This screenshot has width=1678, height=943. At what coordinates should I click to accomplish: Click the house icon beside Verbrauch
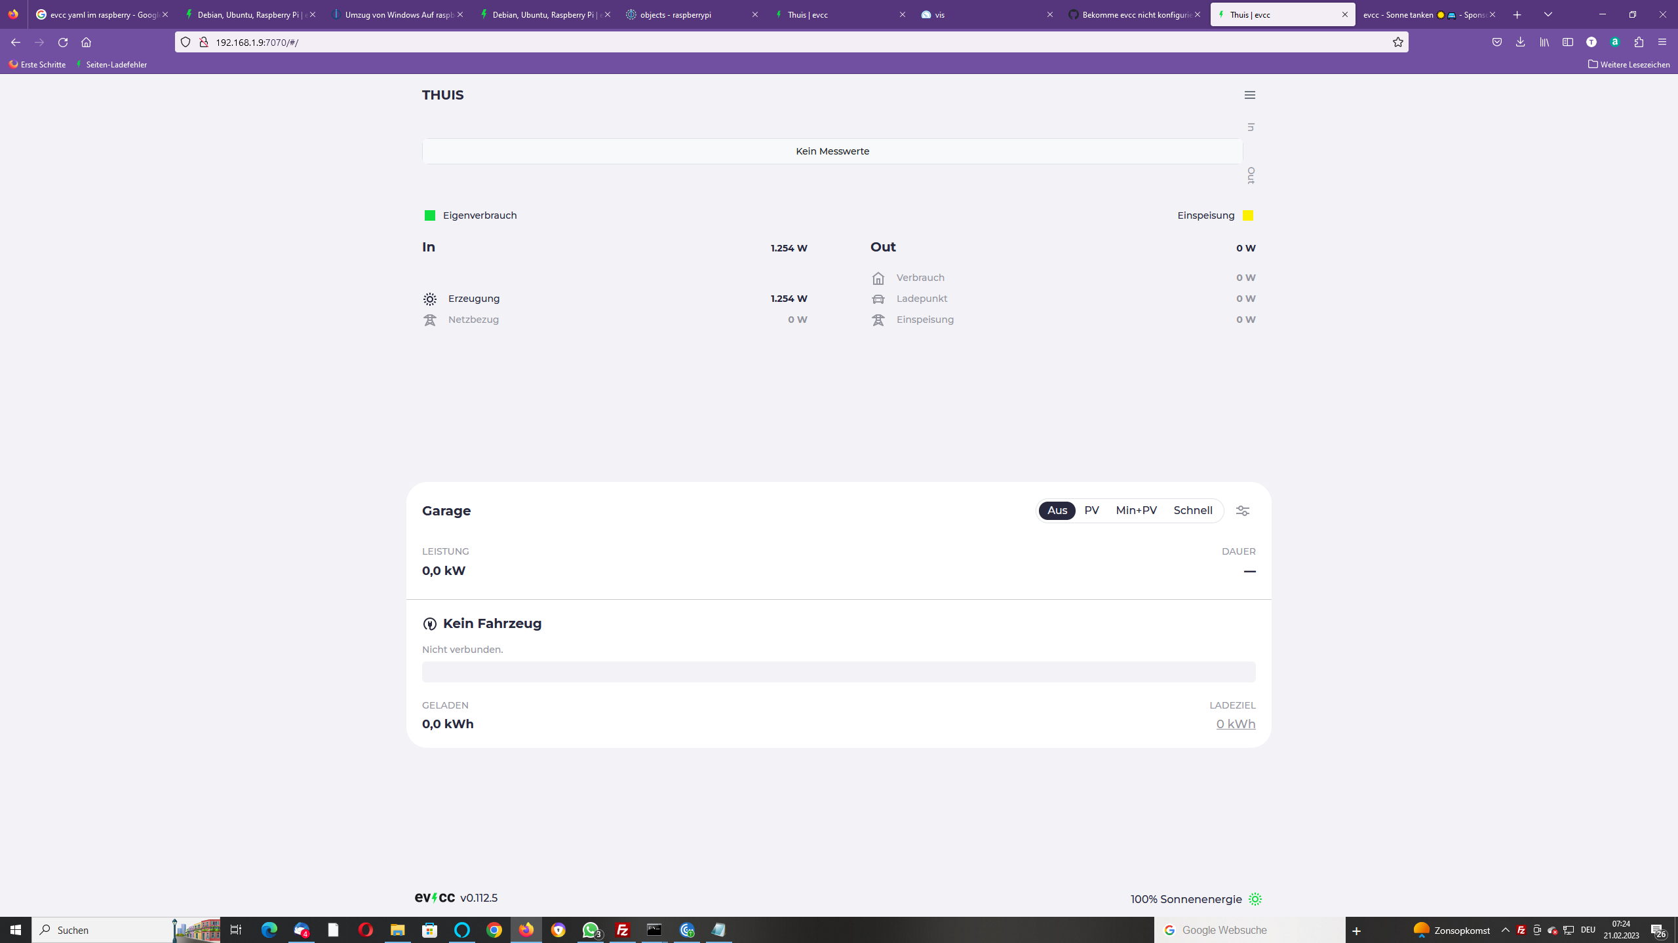[x=878, y=278]
